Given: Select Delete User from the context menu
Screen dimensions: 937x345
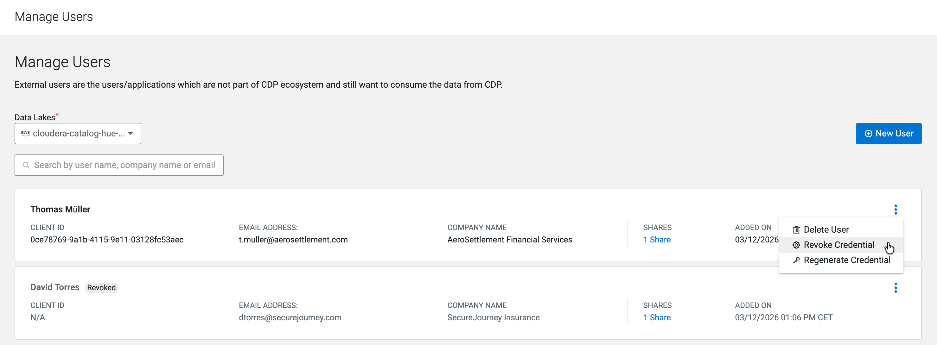Looking at the screenshot, I should pos(826,230).
